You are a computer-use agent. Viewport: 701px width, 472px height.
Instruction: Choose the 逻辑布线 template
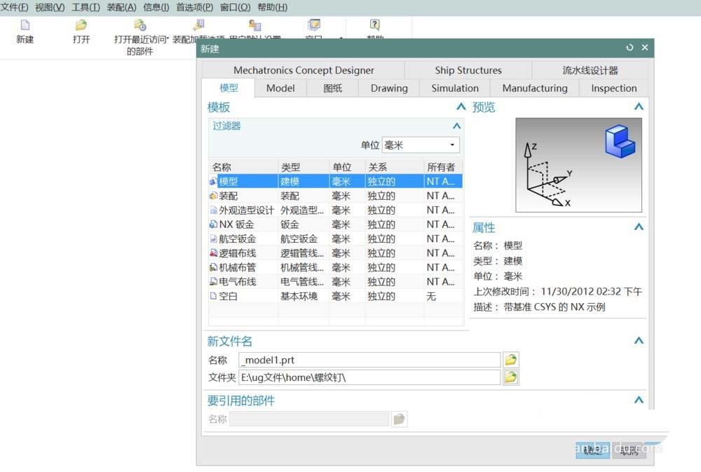(238, 252)
